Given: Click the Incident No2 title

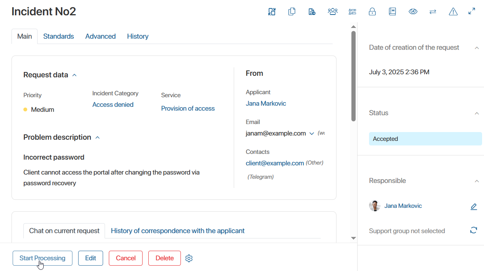Looking at the screenshot, I should click(44, 11).
